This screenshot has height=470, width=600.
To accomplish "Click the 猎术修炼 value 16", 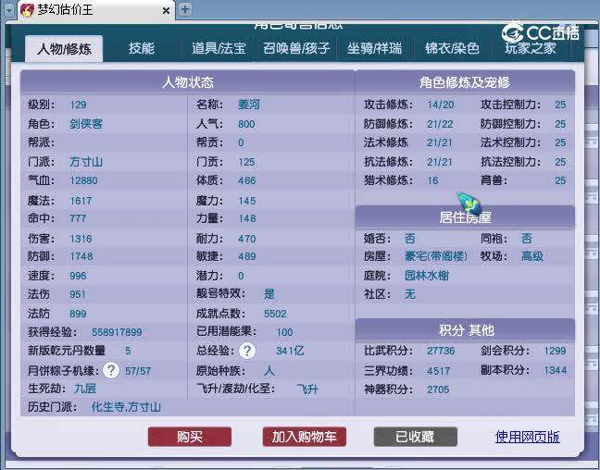I will 432,180.
